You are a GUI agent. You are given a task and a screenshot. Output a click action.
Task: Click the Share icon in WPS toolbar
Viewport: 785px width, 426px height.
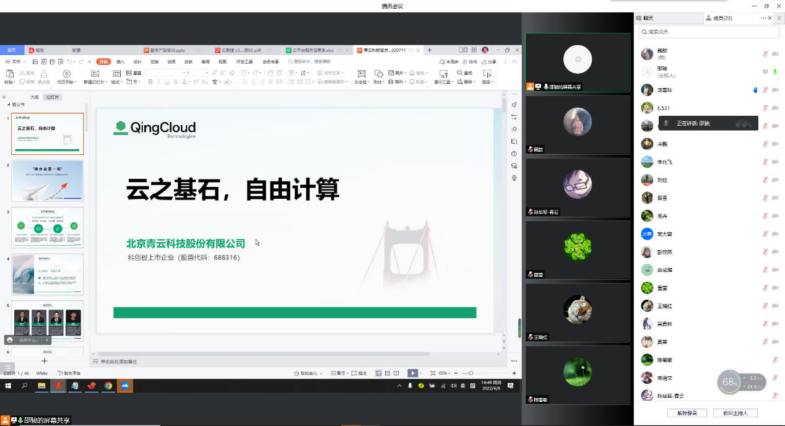[x=489, y=62]
